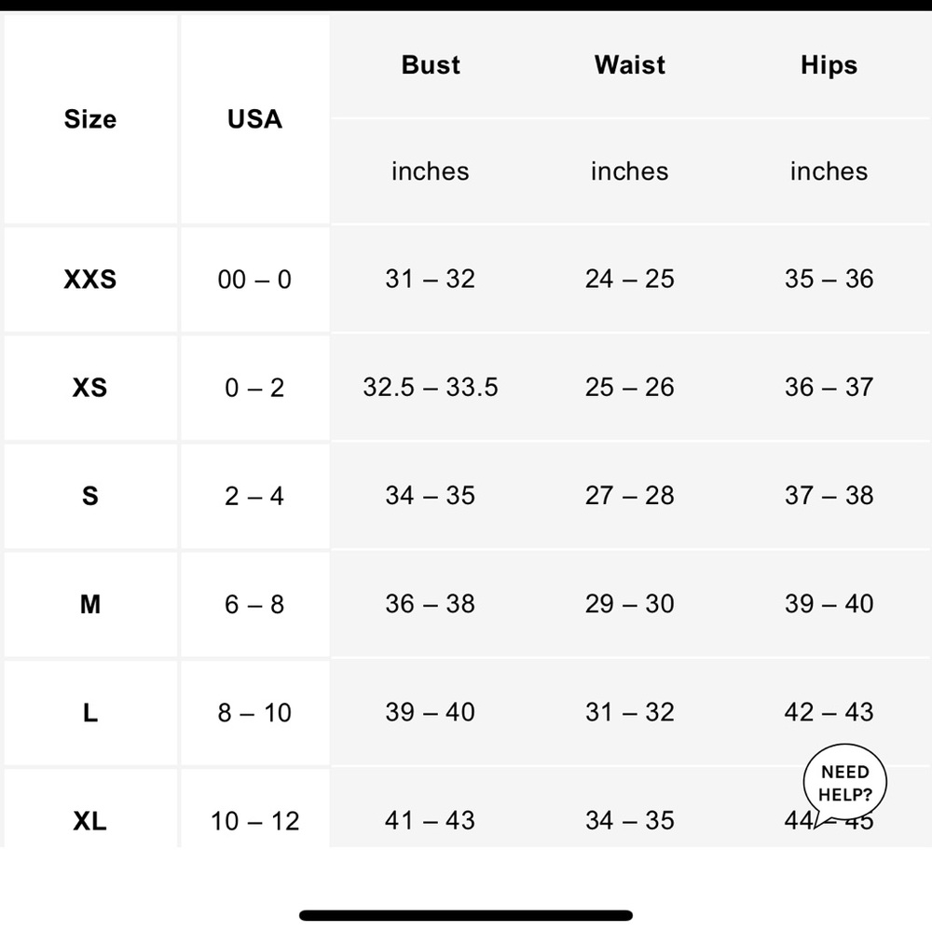The image size is (932, 932).
Task: Select the Size column header
Action: 90,119
